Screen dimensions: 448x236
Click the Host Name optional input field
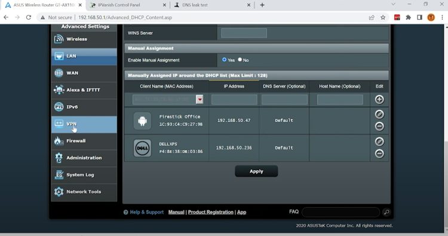[x=340, y=100]
